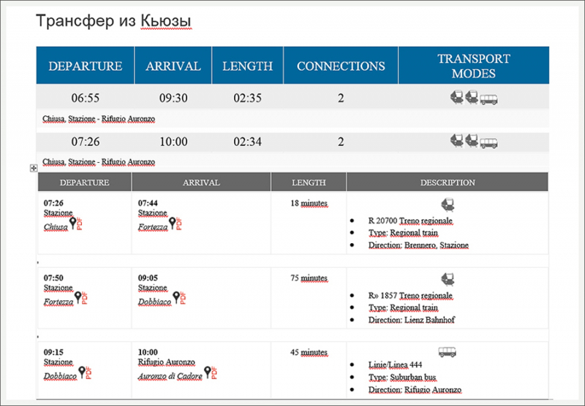The image size is (585, 406).
Task: Click map pin next to Fortezza arrival 07:44
Action: pyautogui.click(x=172, y=223)
